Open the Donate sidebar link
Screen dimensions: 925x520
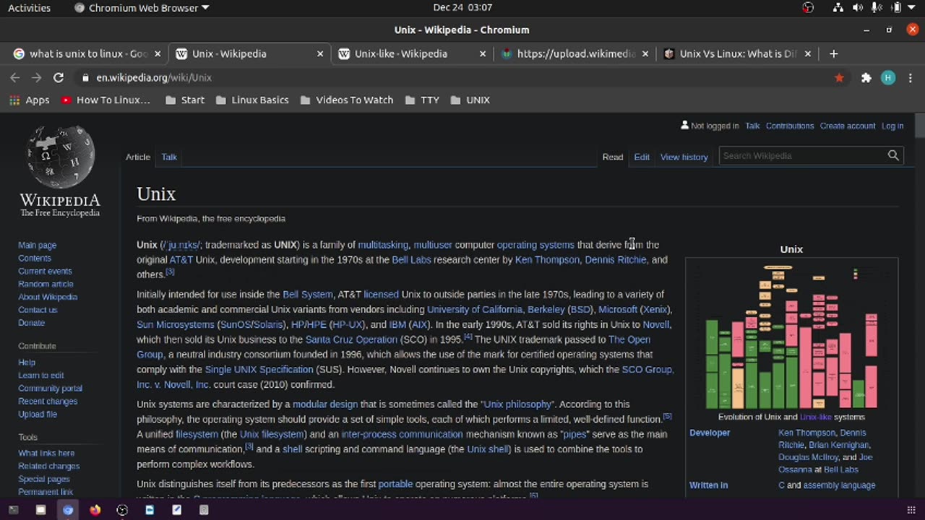click(31, 323)
